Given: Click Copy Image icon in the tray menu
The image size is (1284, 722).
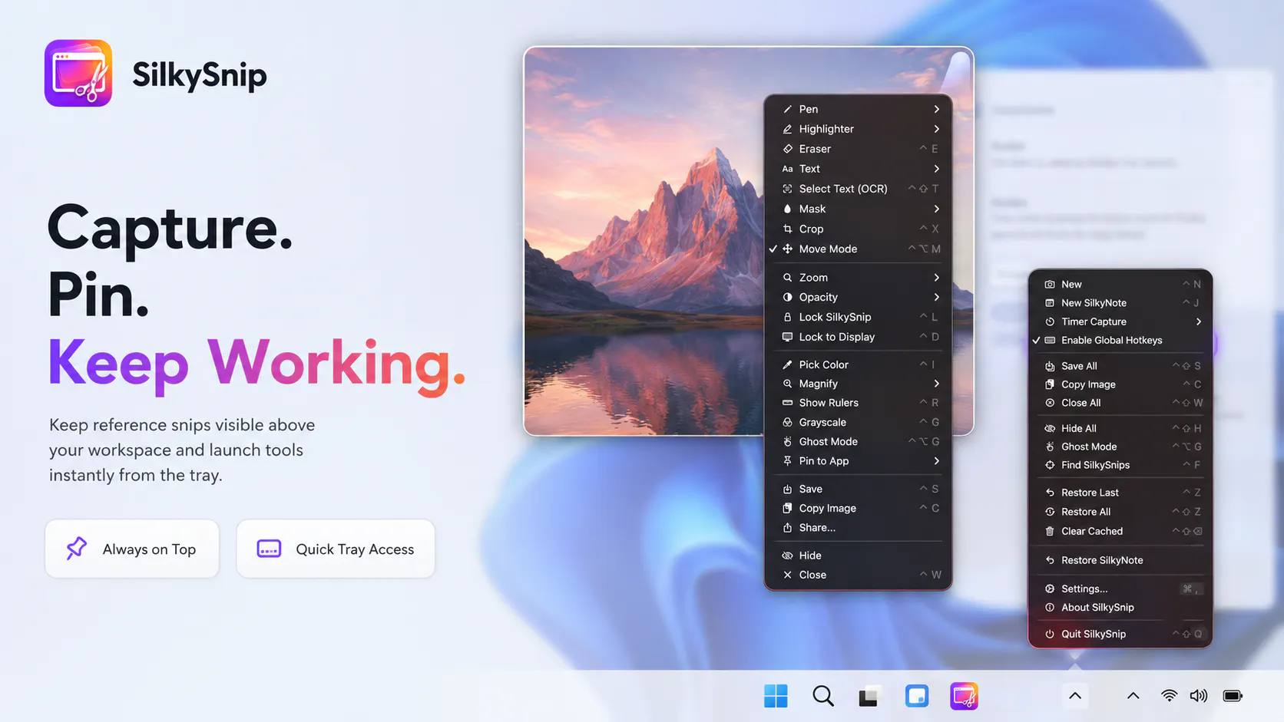Looking at the screenshot, I should click(x=1050, y=384).
